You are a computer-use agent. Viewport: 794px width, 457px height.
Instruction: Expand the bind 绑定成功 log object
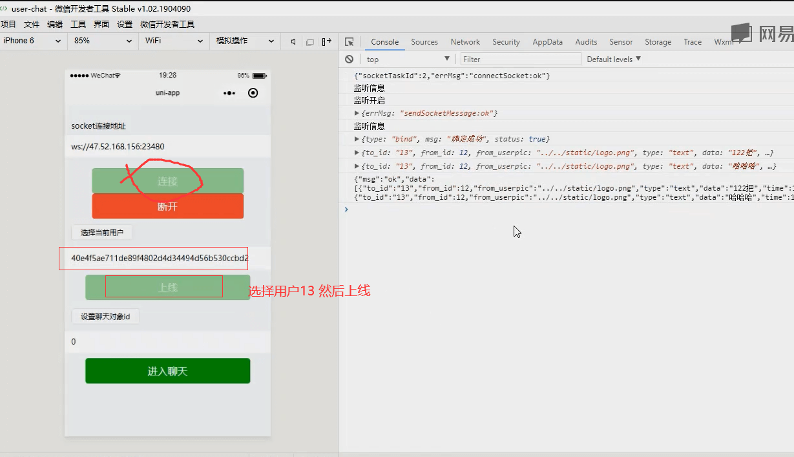coord(357,139)
